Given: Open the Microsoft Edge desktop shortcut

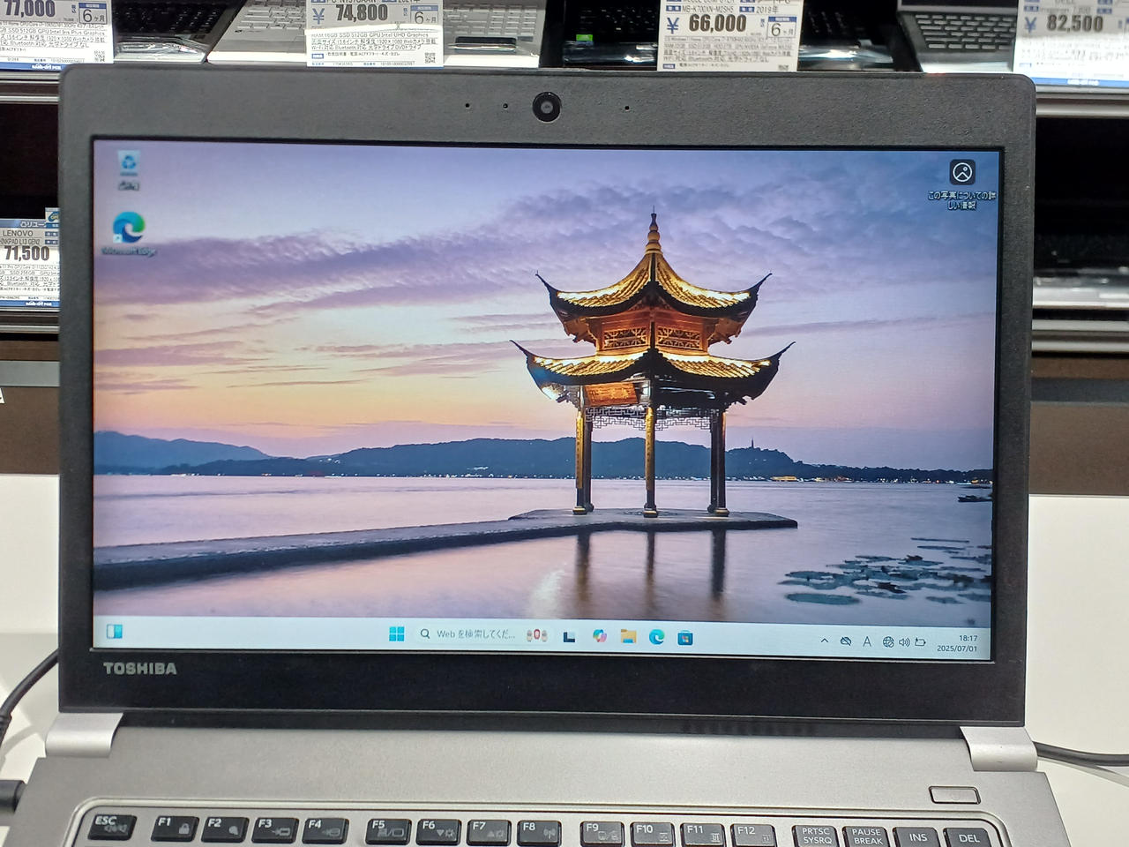Looking at the screenshot, I should [x=129, y=229].
